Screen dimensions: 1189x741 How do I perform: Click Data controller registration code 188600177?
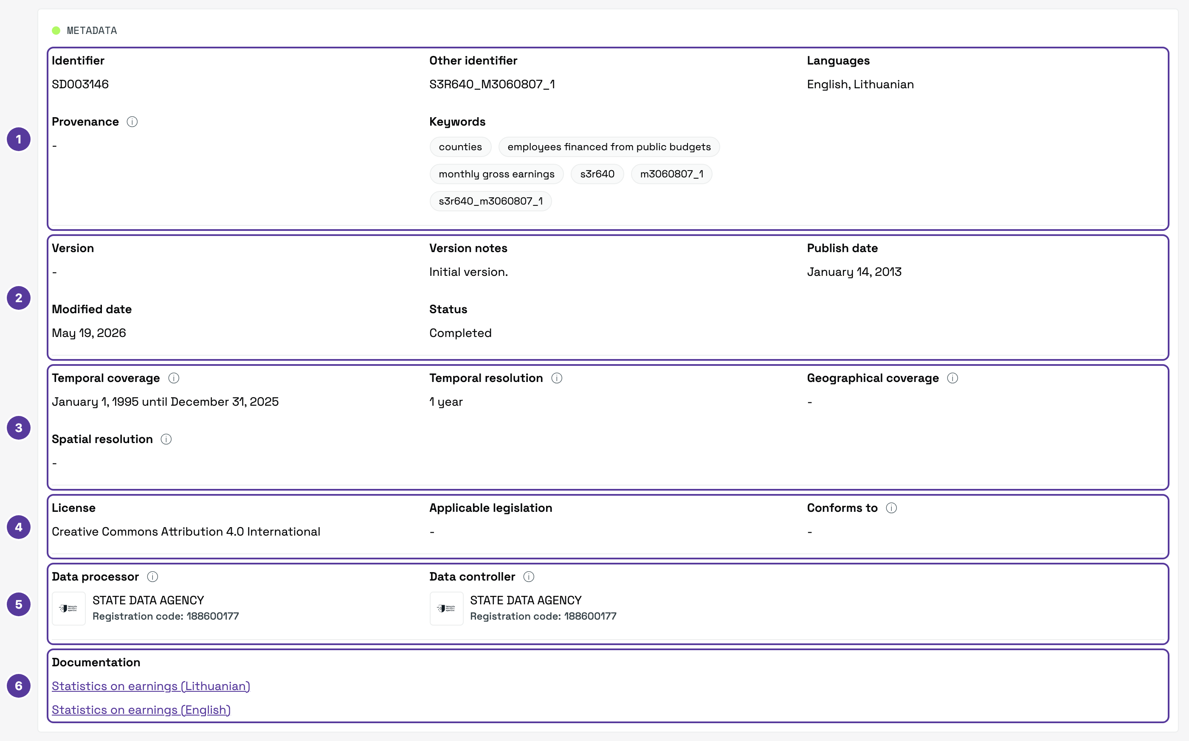point(543,616)
